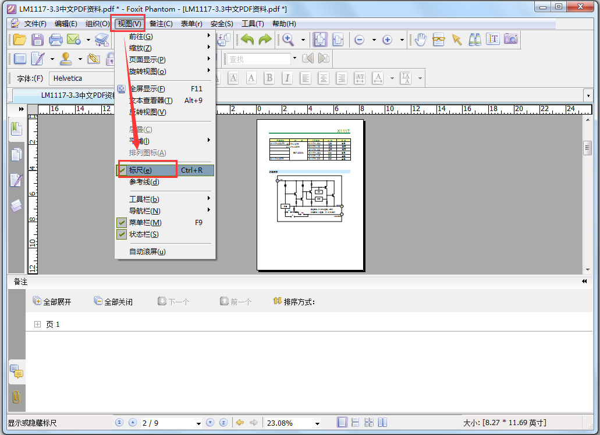Image resolution: width=600 pixels, height=435 pixels.
Task: Uncheck the 标尺 ruler menu item
Action: 140,170
